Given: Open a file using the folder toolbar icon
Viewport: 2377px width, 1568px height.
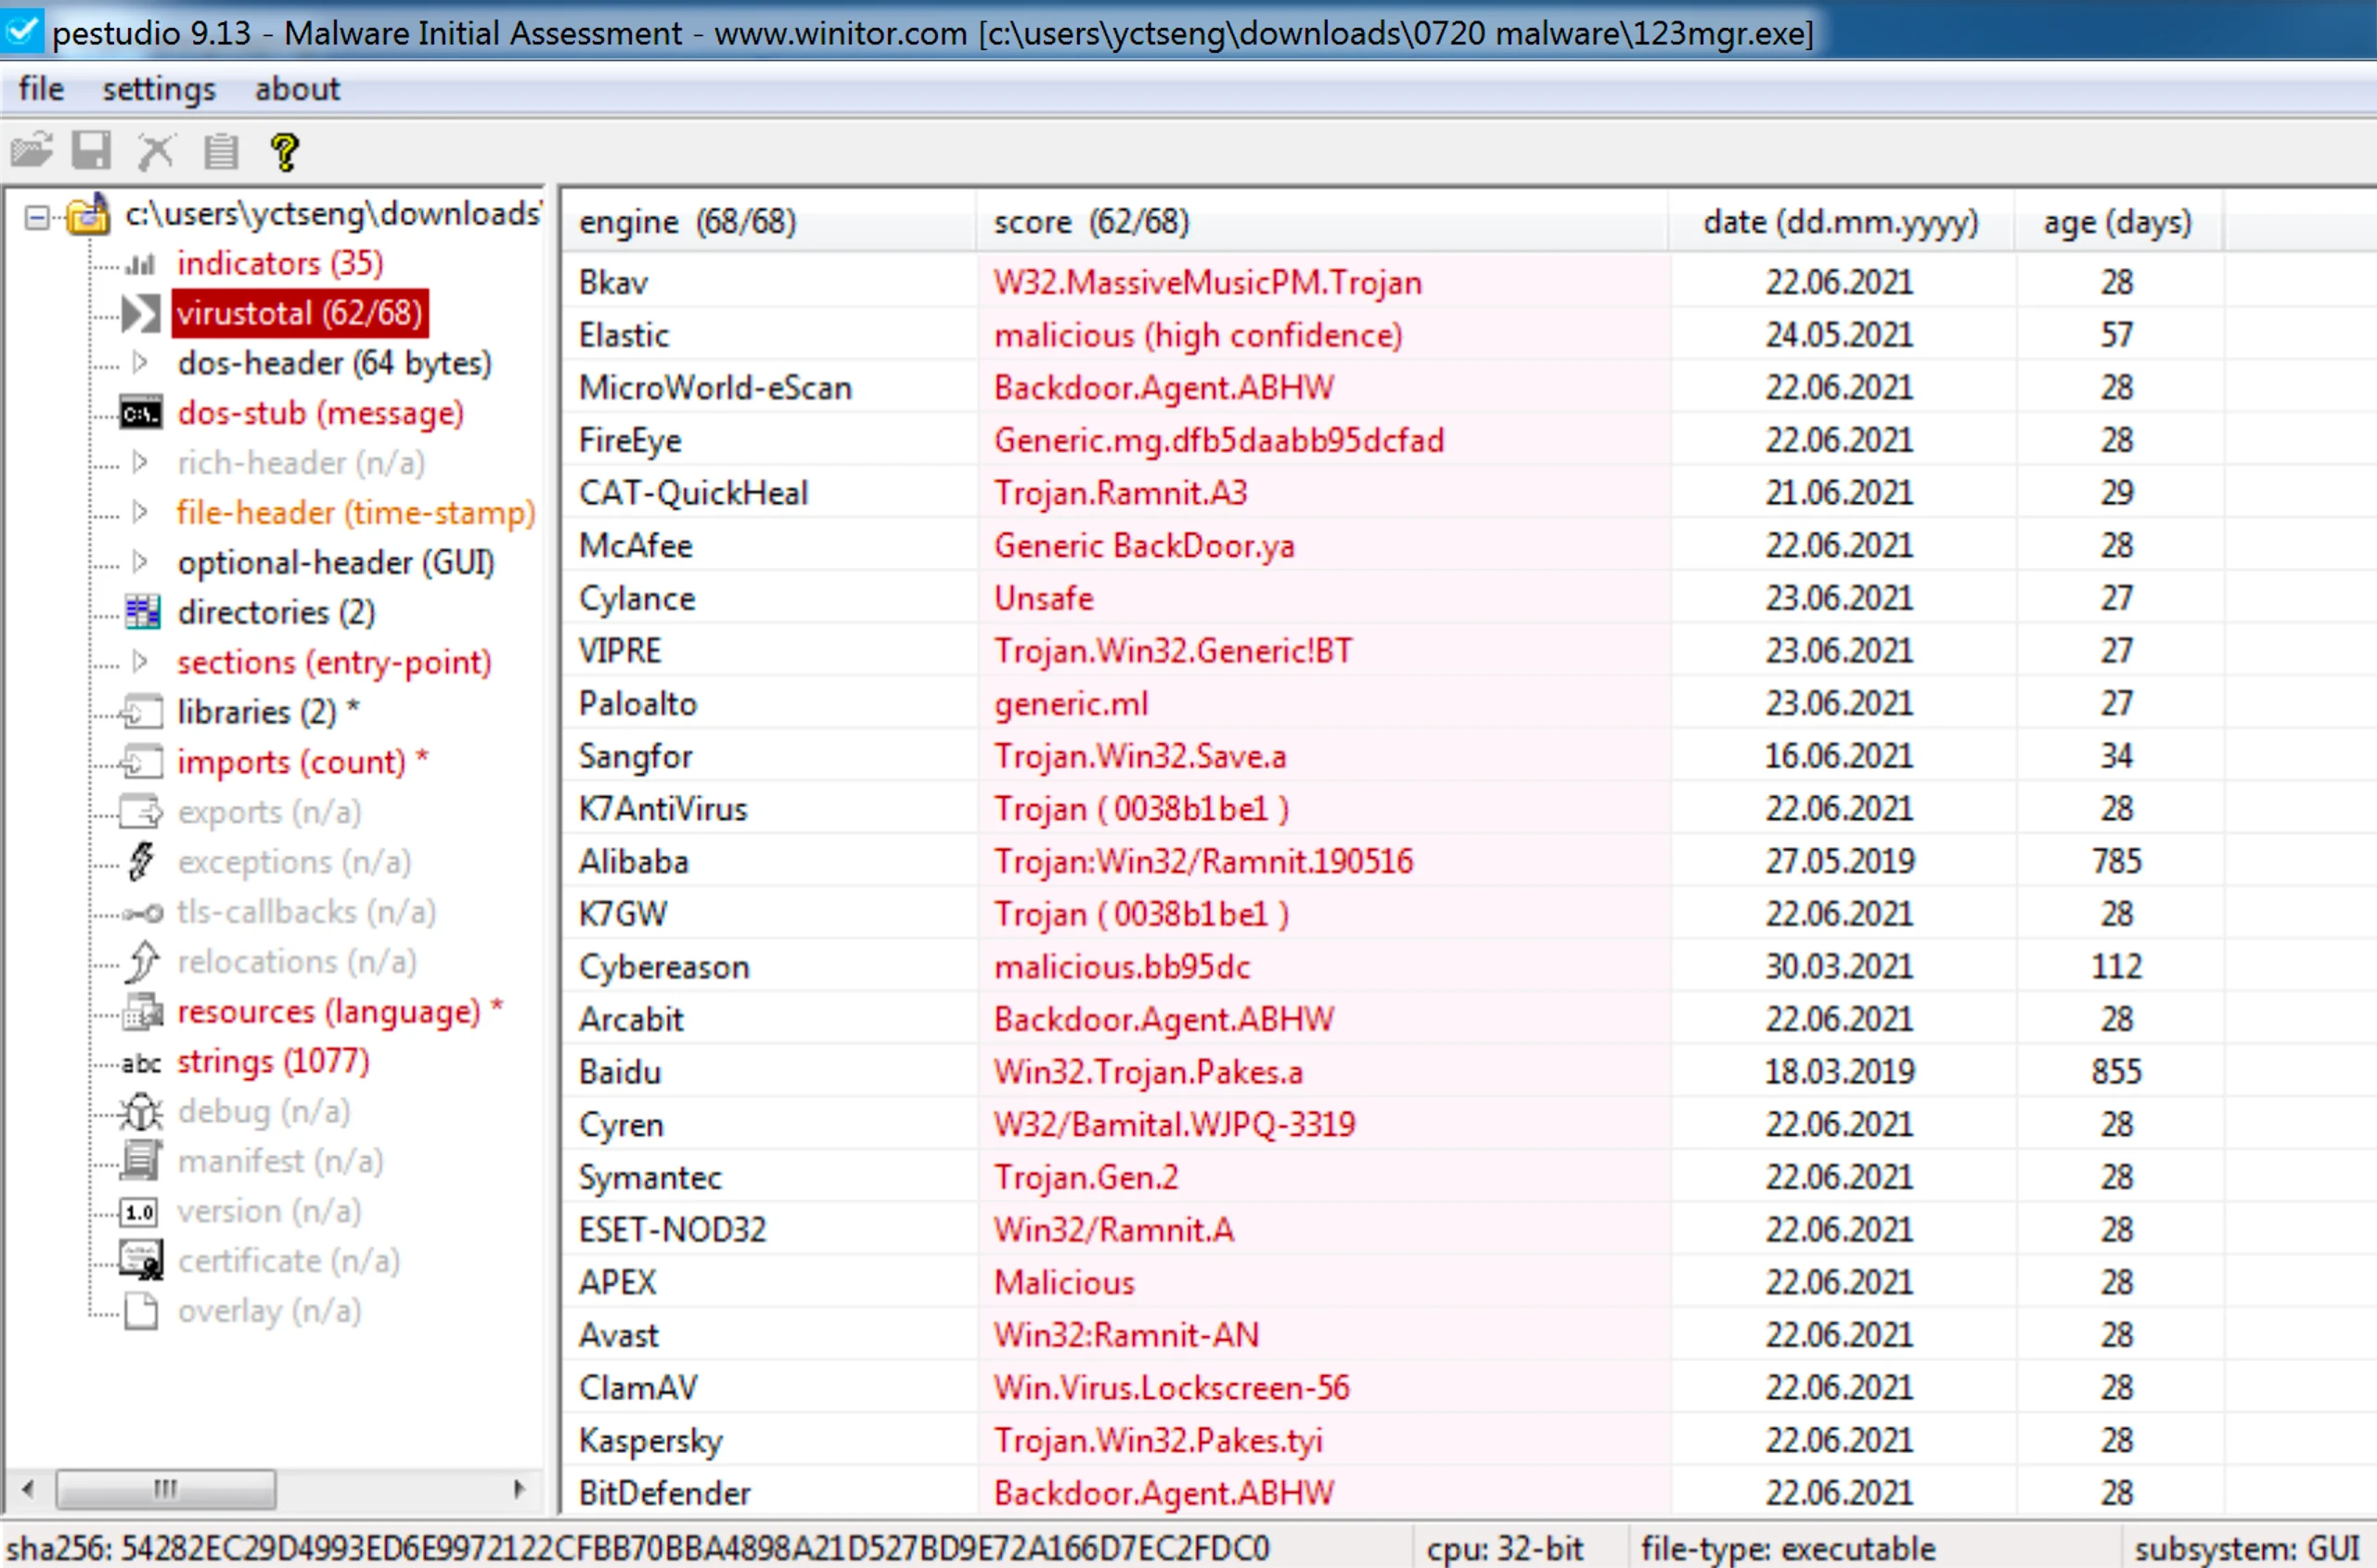Looking at the screenshot, I should pos(33,151).
